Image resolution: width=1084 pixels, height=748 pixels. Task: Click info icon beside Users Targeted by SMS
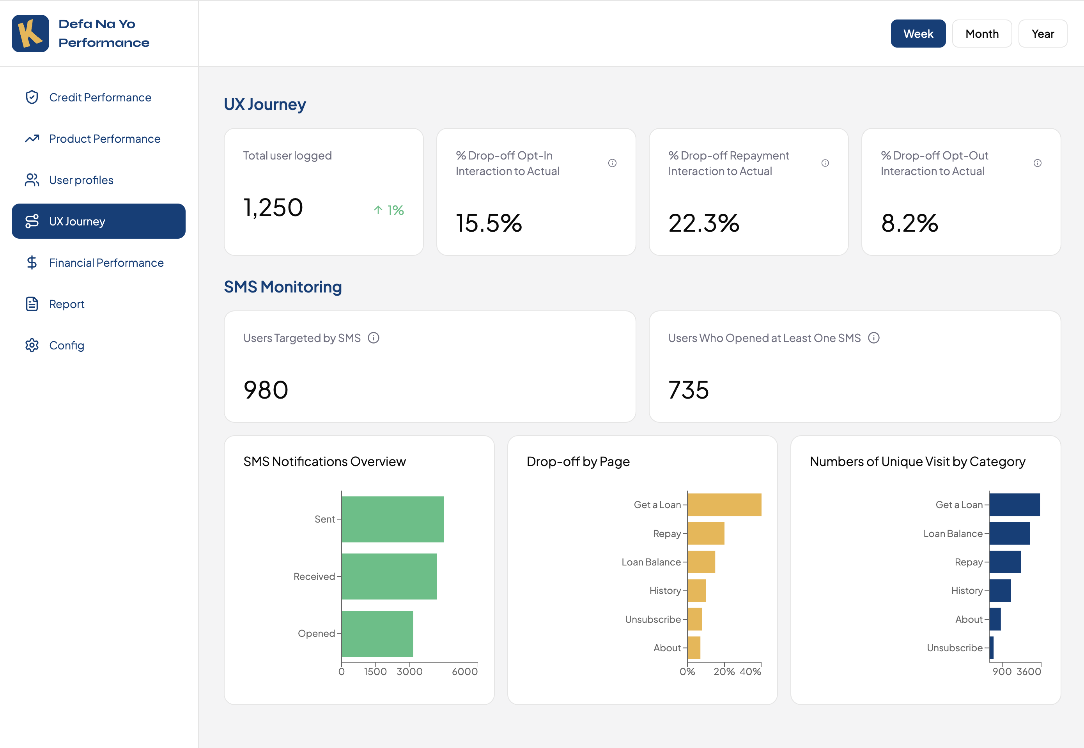(374, 338)
